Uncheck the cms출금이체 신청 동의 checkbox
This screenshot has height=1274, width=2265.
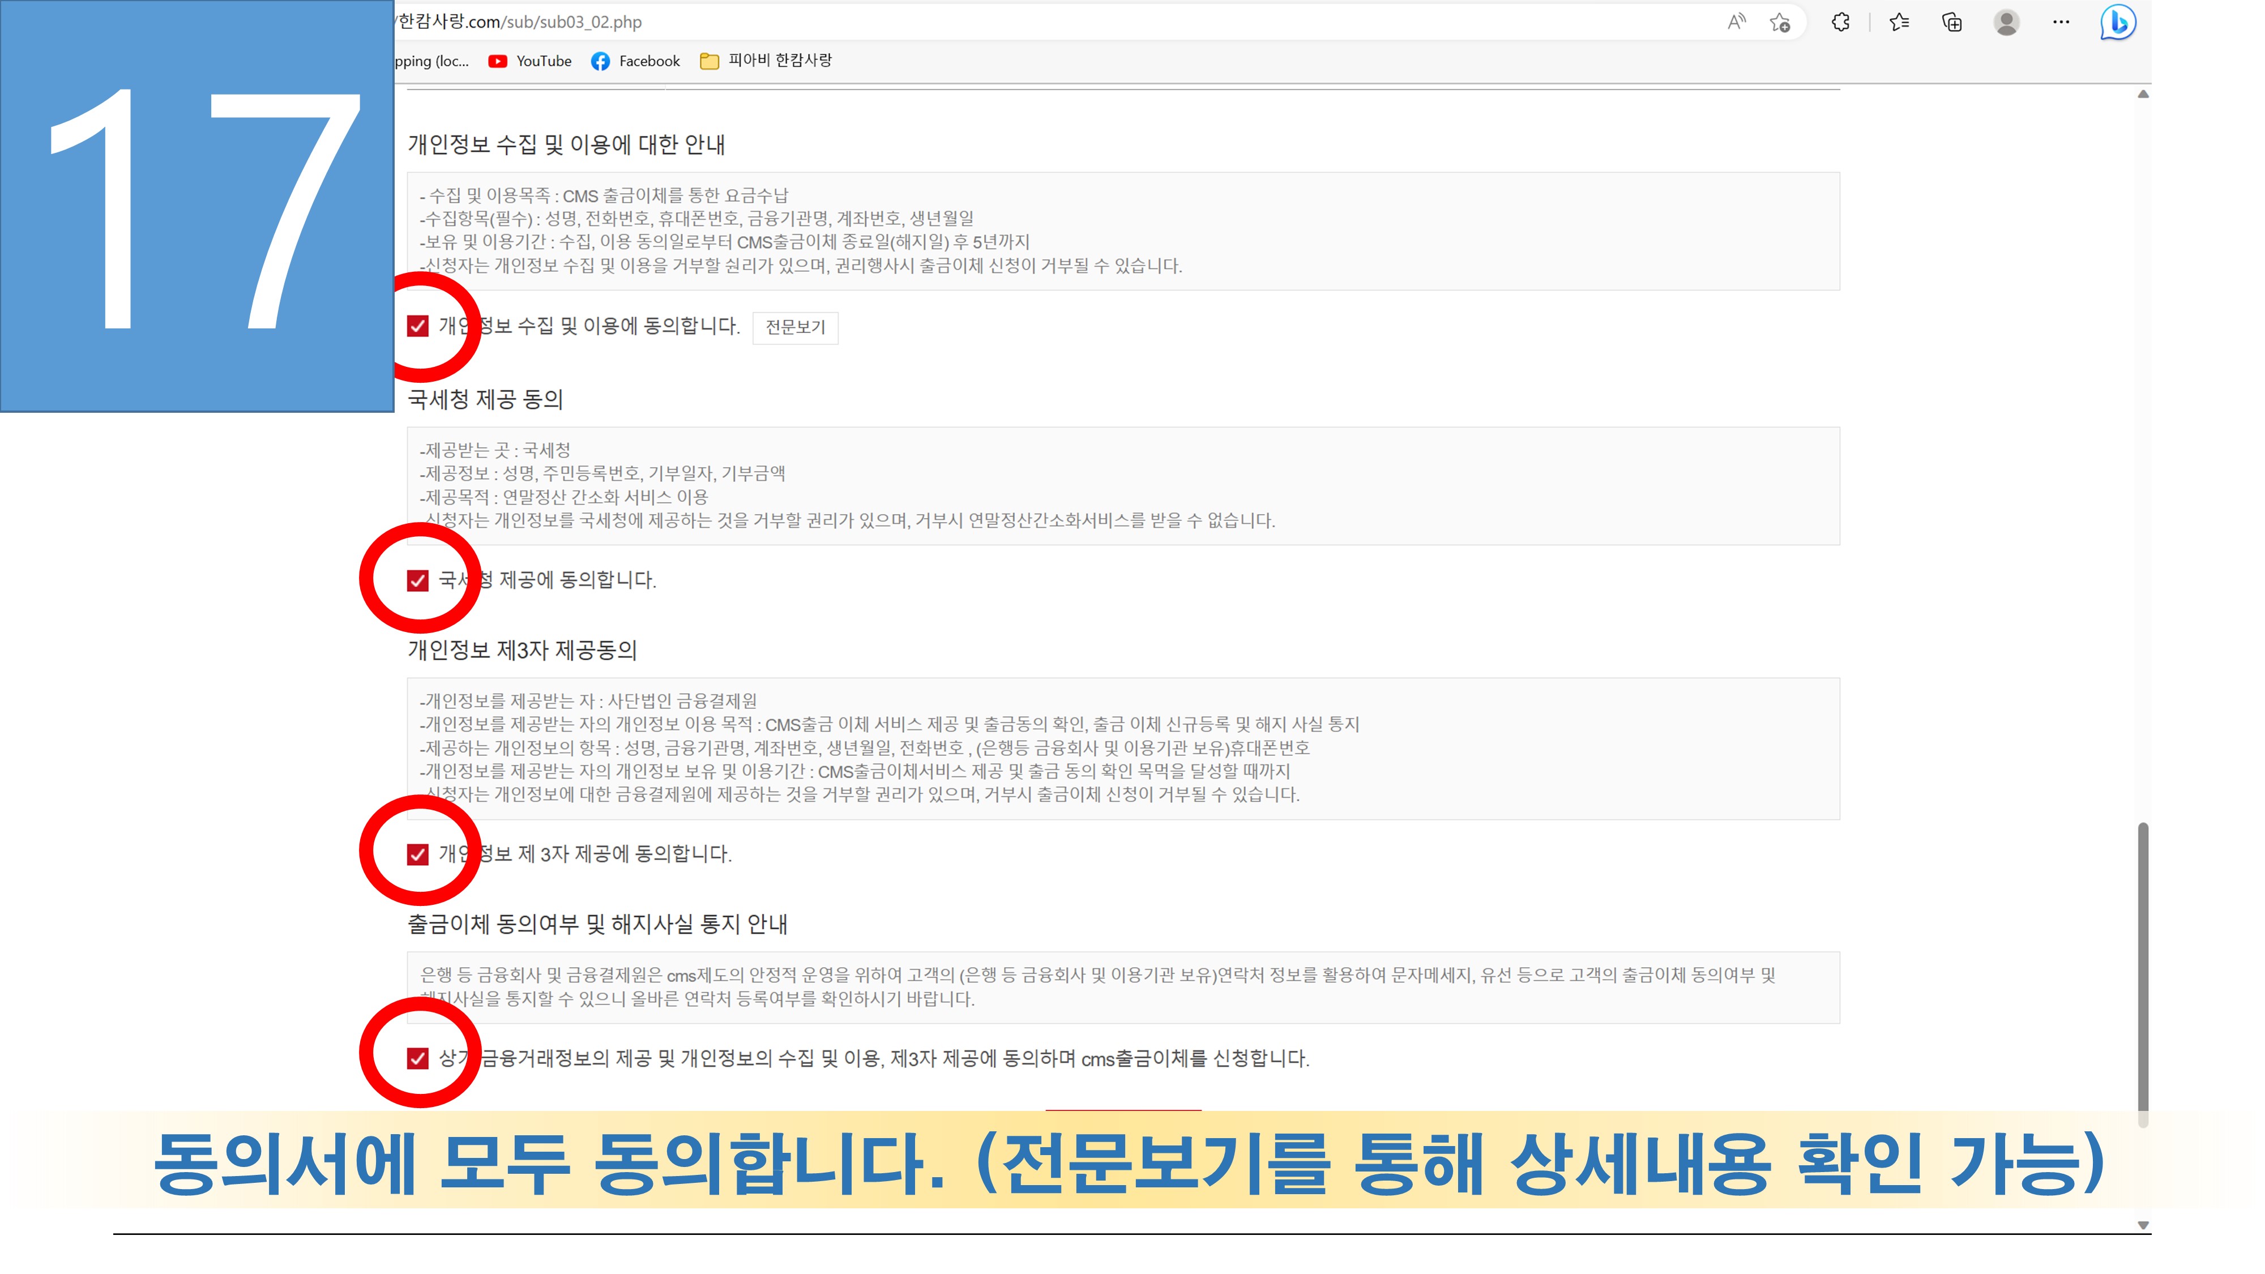418,1058
